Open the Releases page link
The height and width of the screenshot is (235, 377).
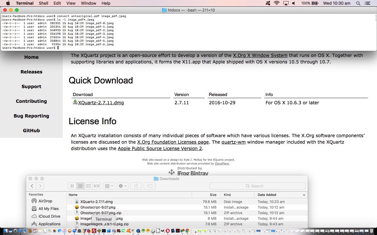pyautogui.click(x=31, y=72)
